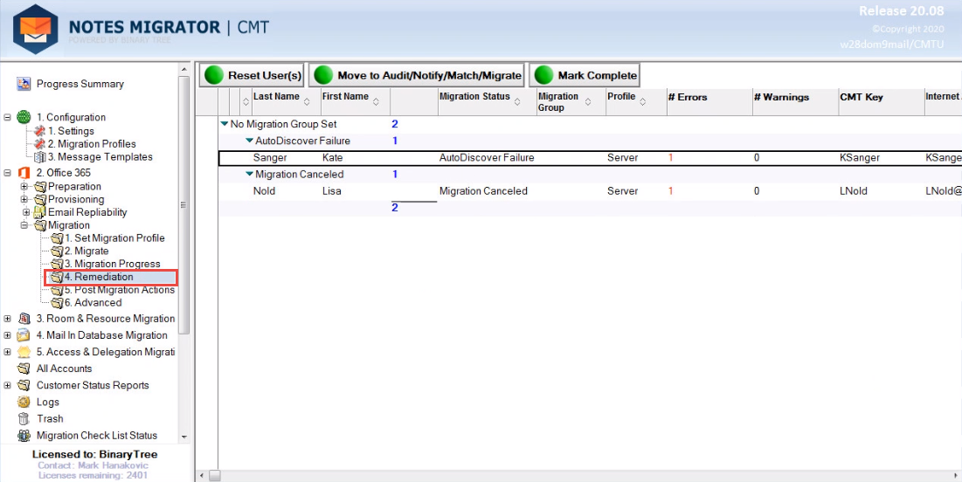This screenshot has width=962, height=482.
Task: Click Move to Audit/Notify/Match/Migrate button
Action: pos(417,75)
